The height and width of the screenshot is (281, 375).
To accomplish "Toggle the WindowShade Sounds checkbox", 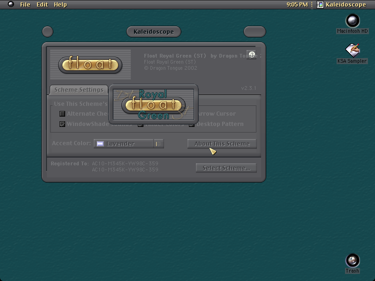I will pyautogui.click(x=62, y=124).
